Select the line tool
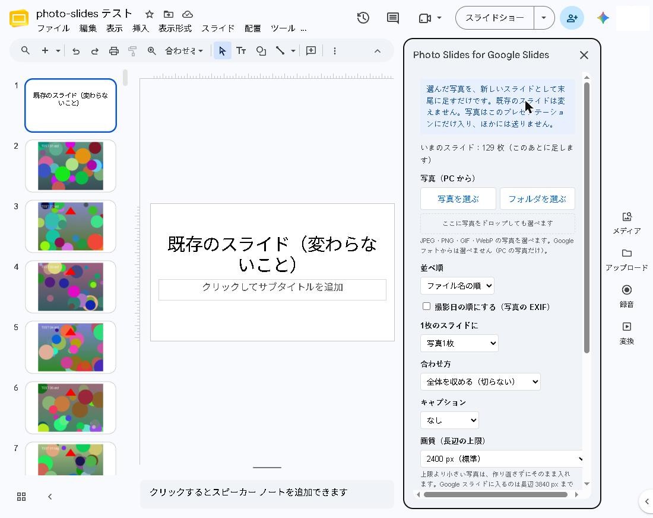Image resolution: width=653 pixels, height=518 pixels. pyautogui.click(x=280, y=51)
